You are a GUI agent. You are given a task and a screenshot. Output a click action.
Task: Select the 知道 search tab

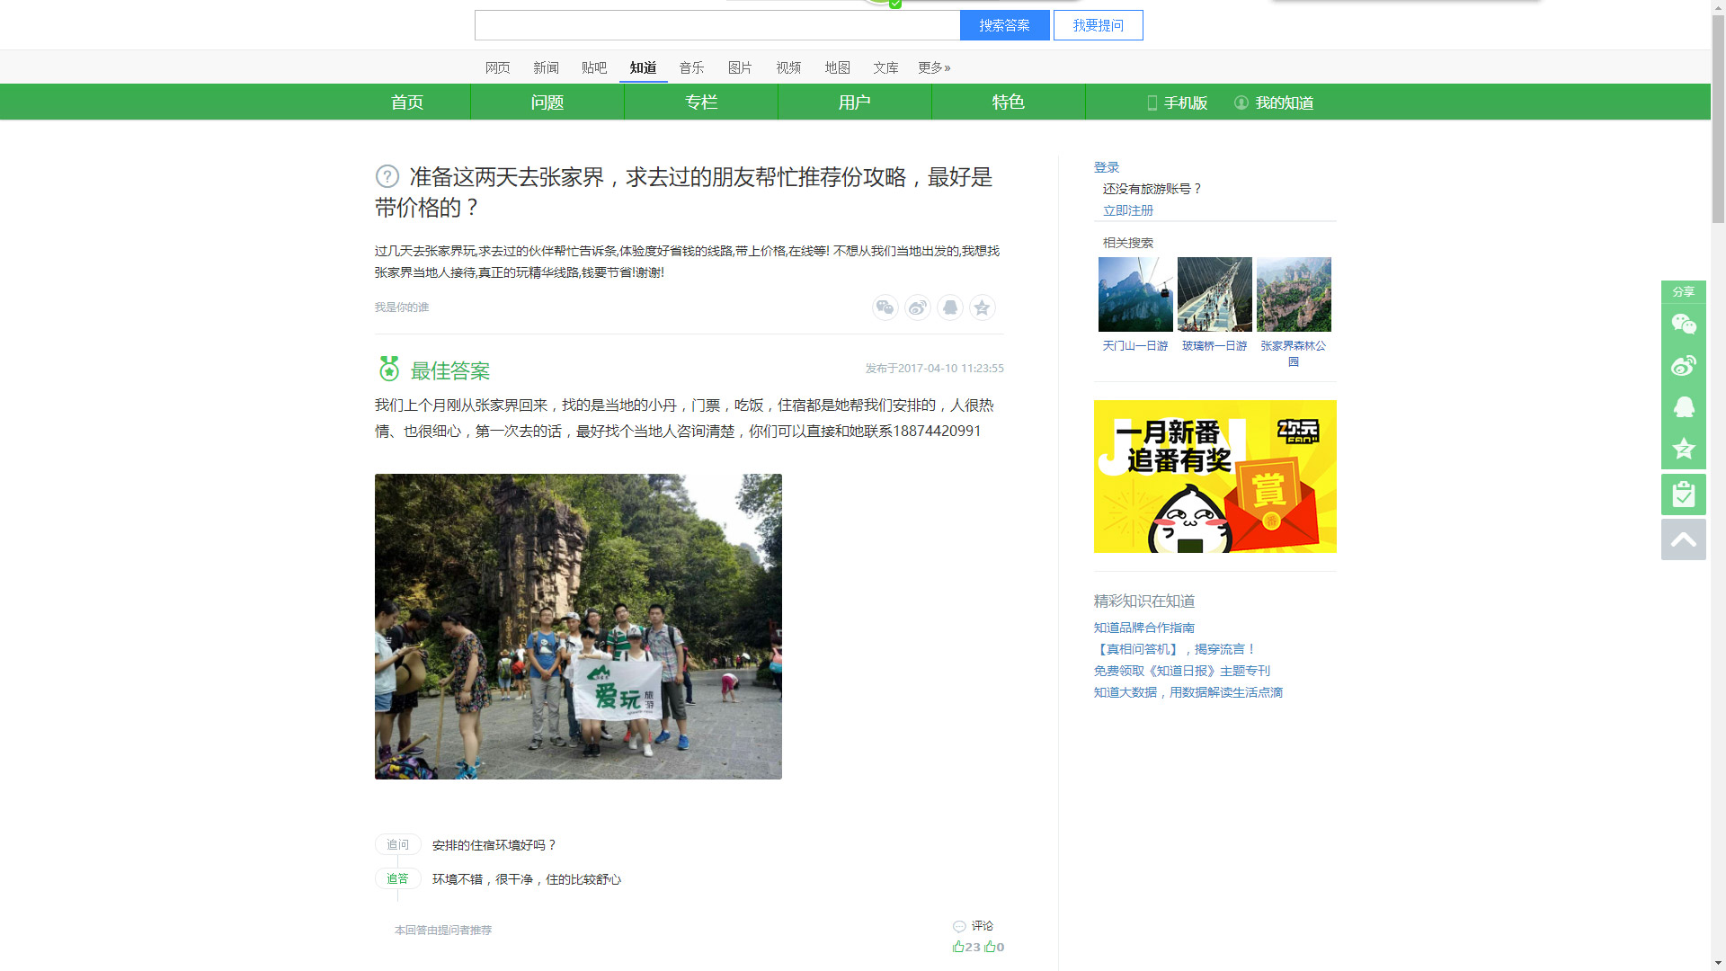pos(643,67)
